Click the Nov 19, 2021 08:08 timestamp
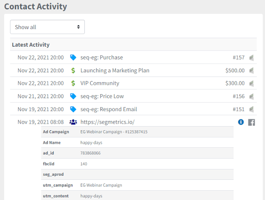Viewport: 265px width, 200px height. coord(41,122)
